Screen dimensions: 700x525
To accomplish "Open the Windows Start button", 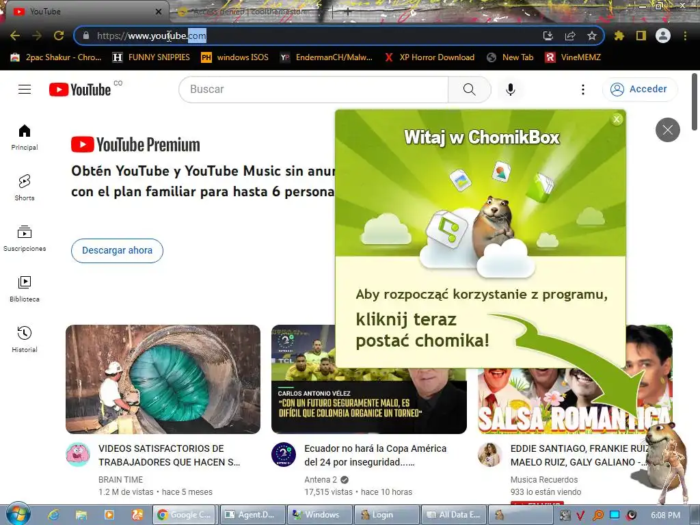I will pyautogui.click(x=18, y=514).
